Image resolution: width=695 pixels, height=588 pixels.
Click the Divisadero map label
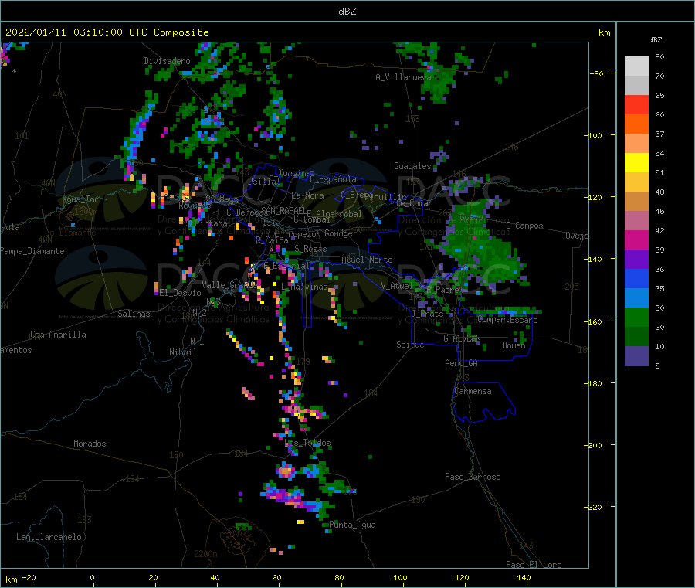coord(167,61)
